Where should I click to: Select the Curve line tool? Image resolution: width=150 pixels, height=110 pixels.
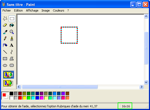12,52
